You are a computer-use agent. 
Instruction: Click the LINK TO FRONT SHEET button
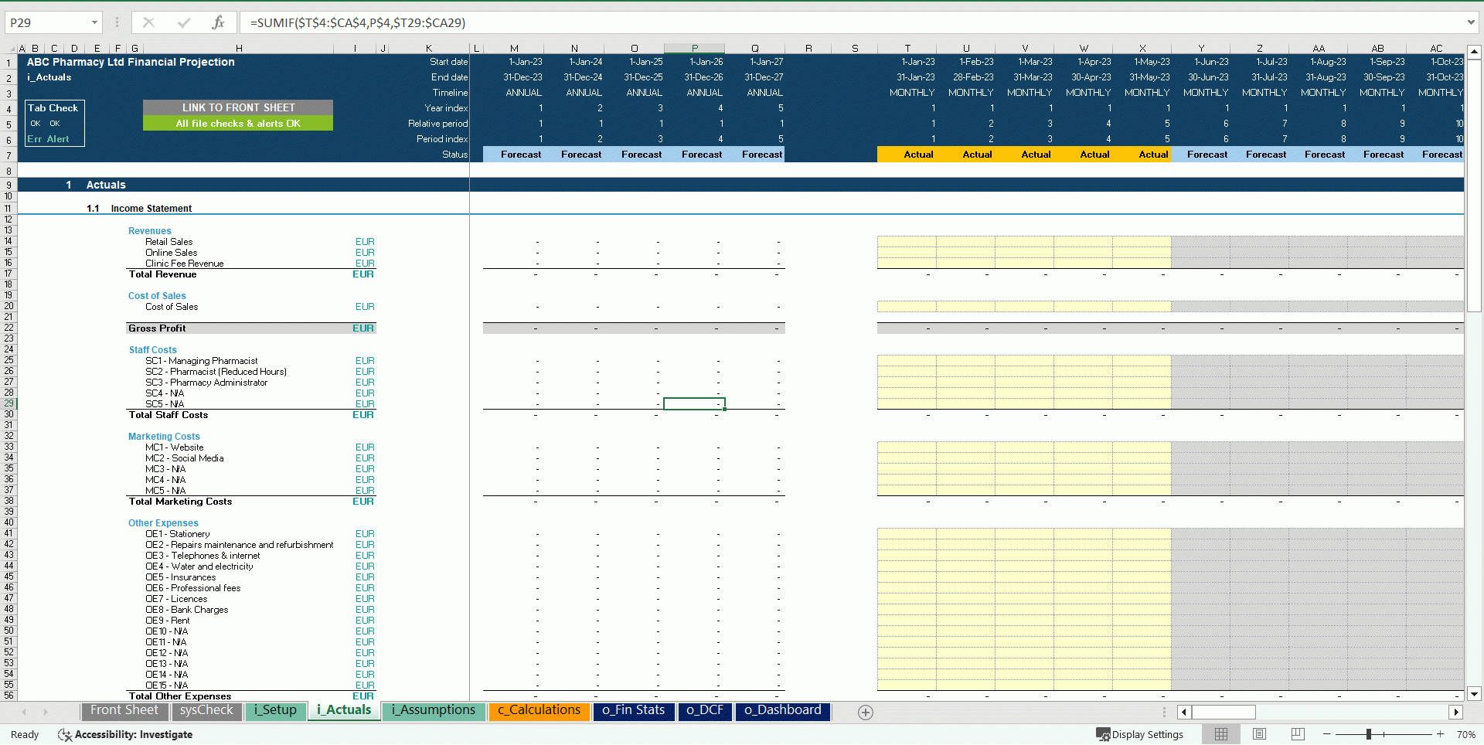click(238, 107)
